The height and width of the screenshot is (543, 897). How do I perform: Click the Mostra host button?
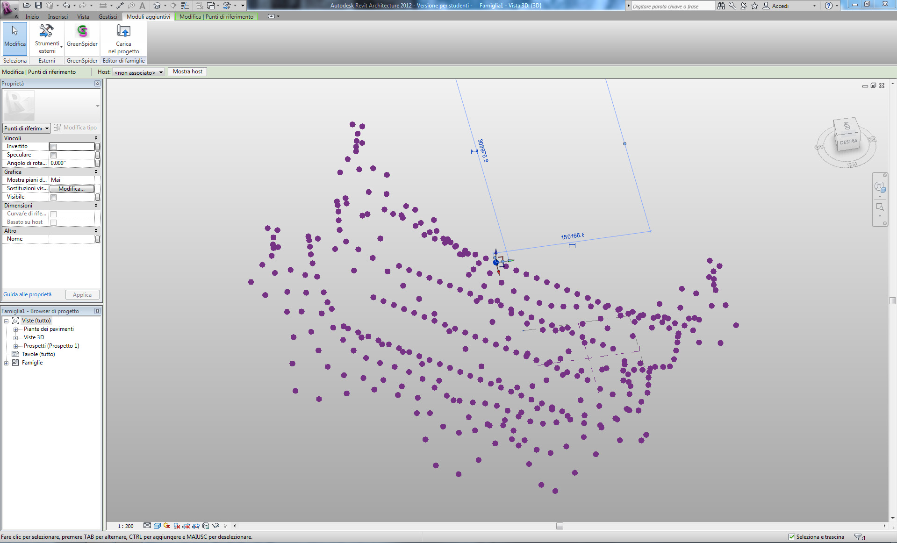click(187, 71)
